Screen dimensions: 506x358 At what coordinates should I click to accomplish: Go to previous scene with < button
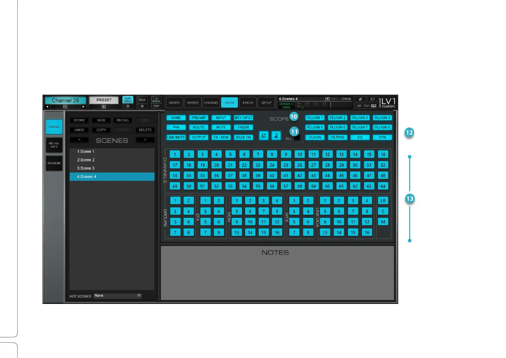79,140
